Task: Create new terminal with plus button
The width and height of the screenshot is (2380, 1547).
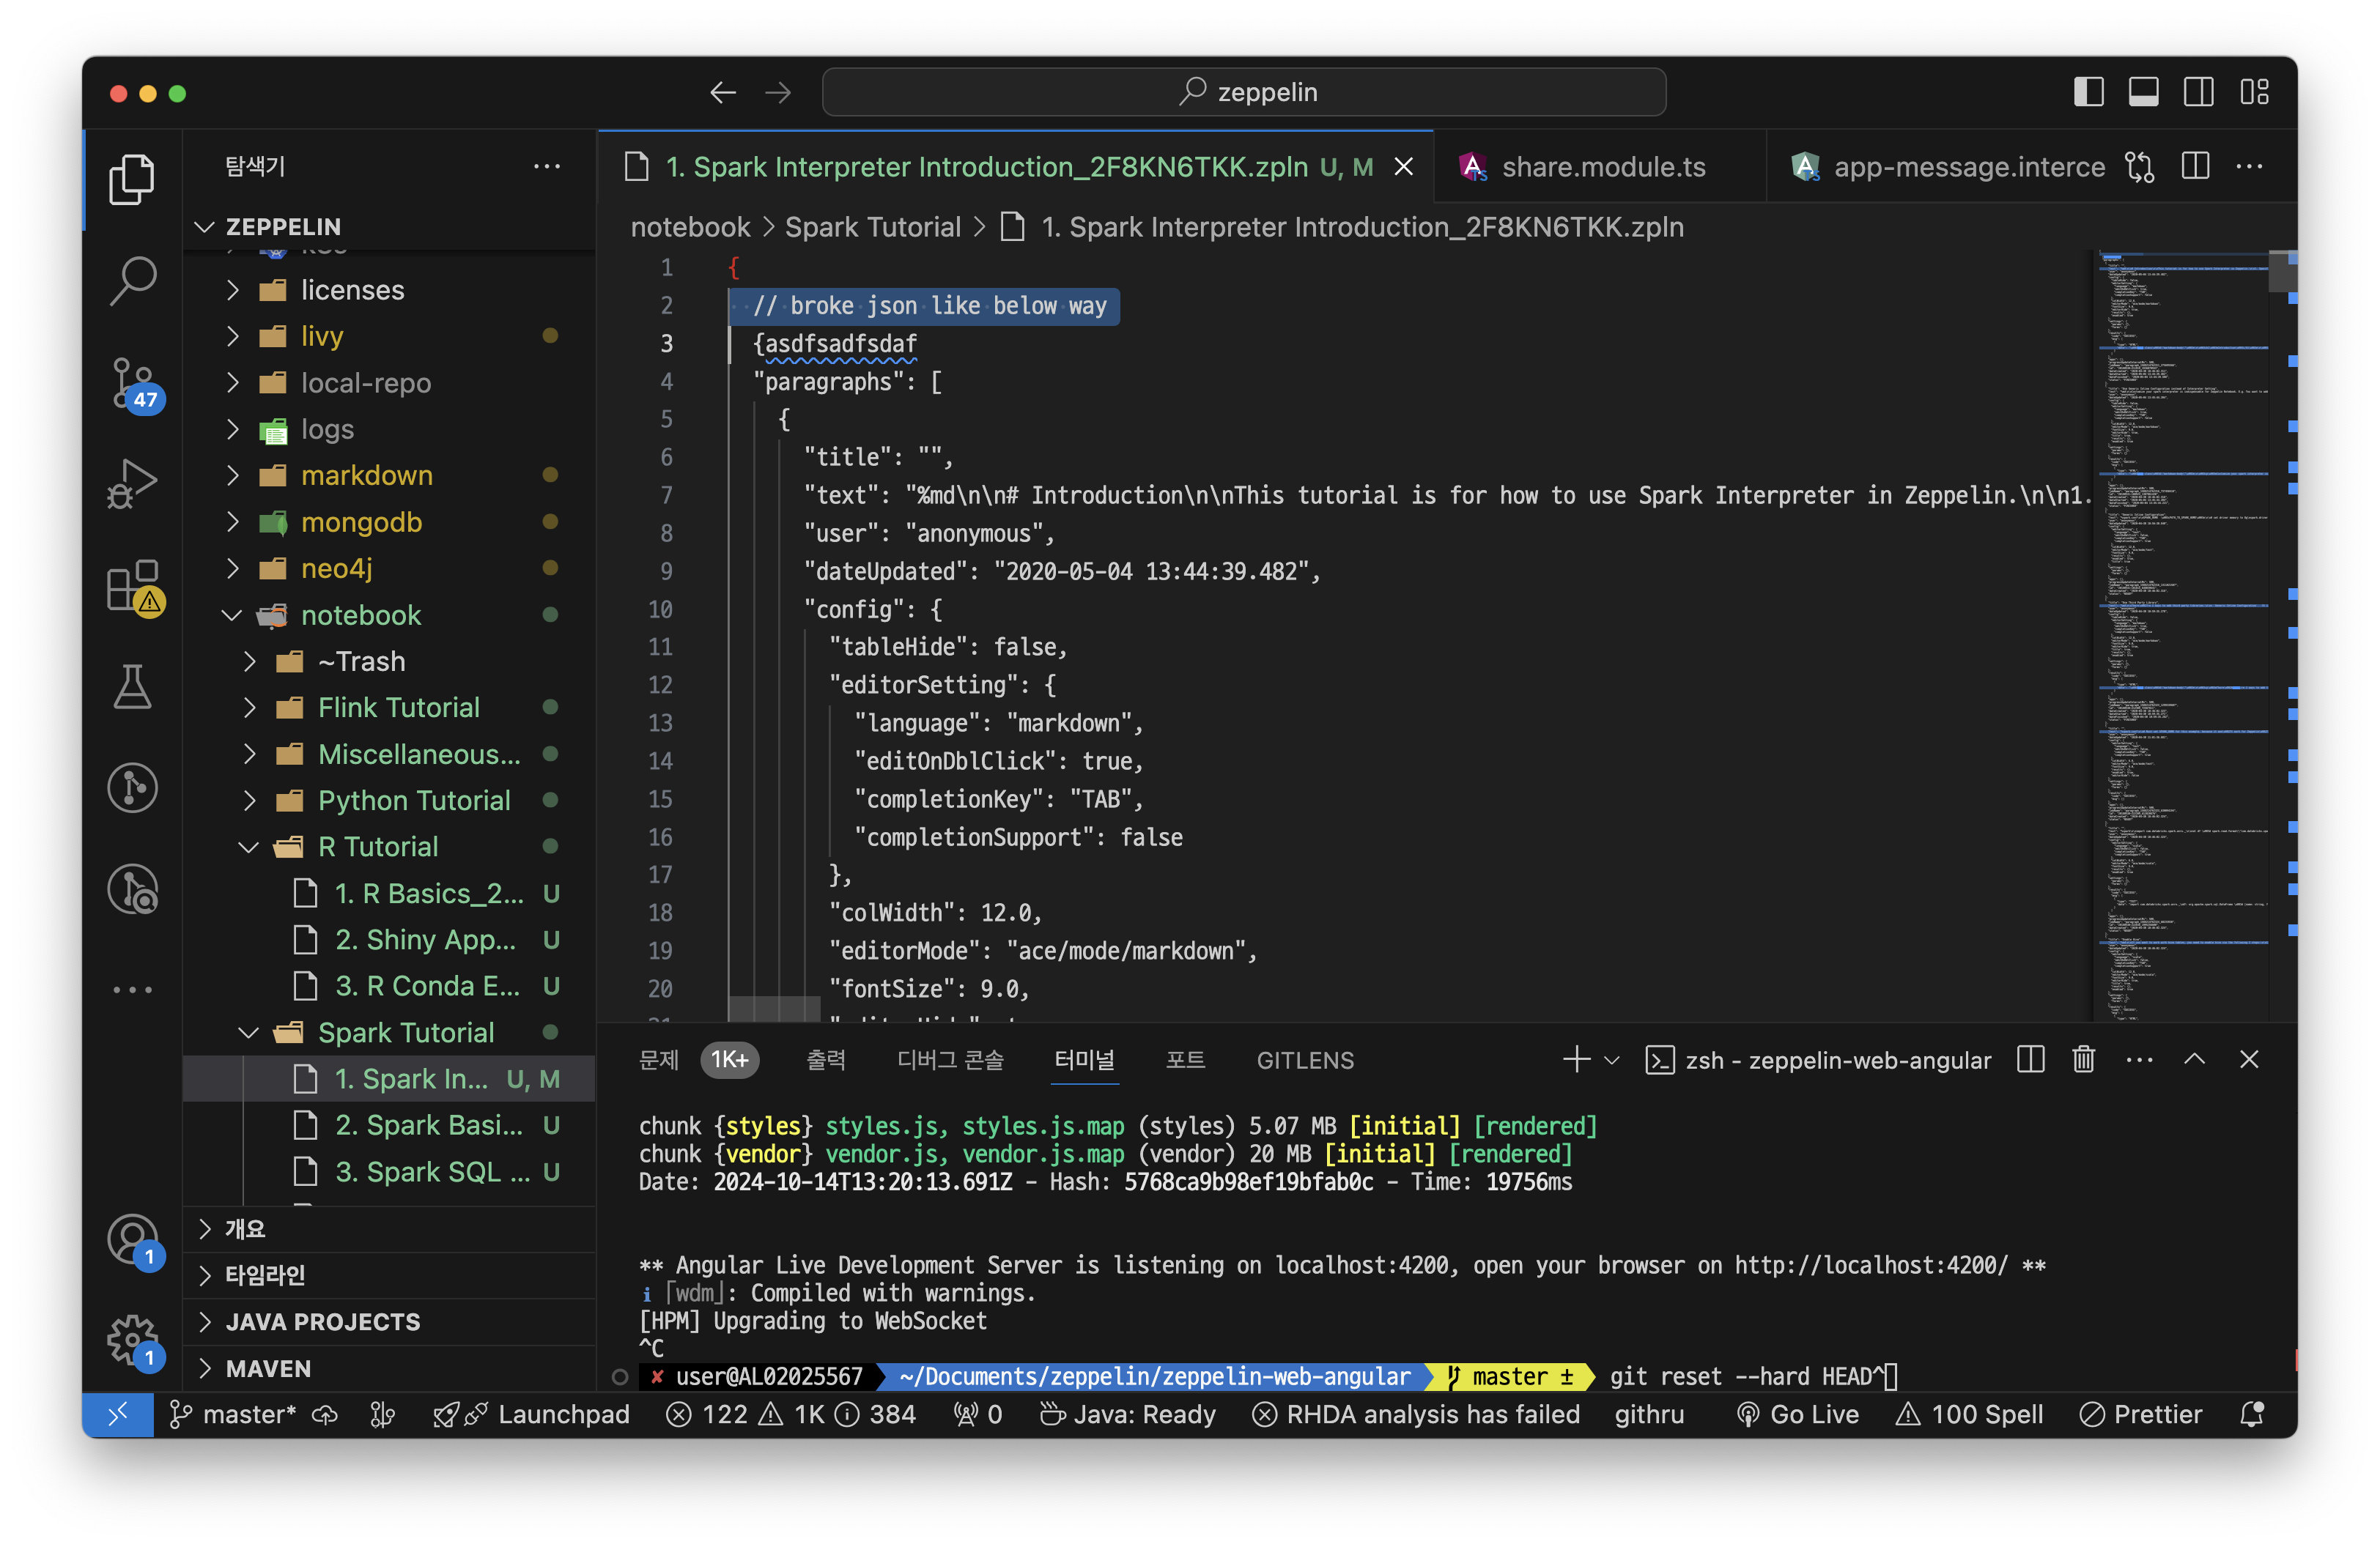Action: pyautogui.click(x=1576, y=1059)
